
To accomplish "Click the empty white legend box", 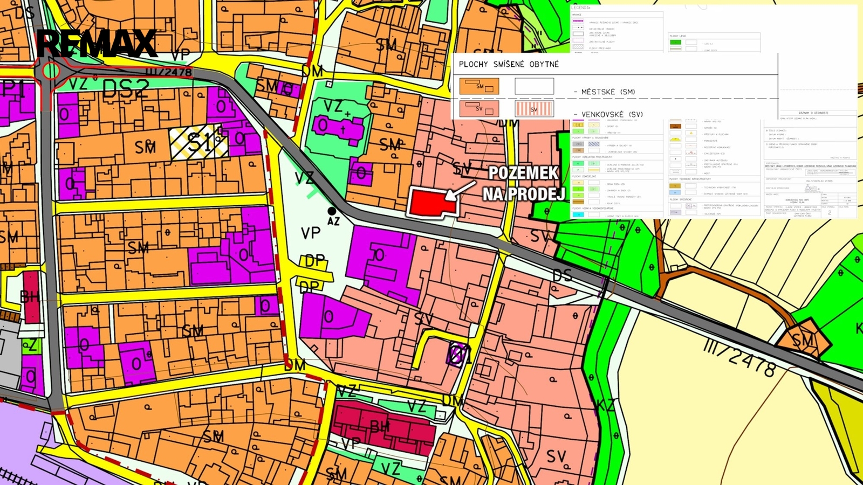I will click(x=534, y=86).
